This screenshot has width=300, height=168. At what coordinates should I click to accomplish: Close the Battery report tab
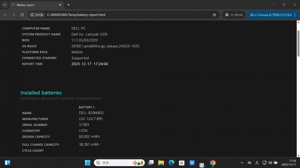[x=60, y=5]
